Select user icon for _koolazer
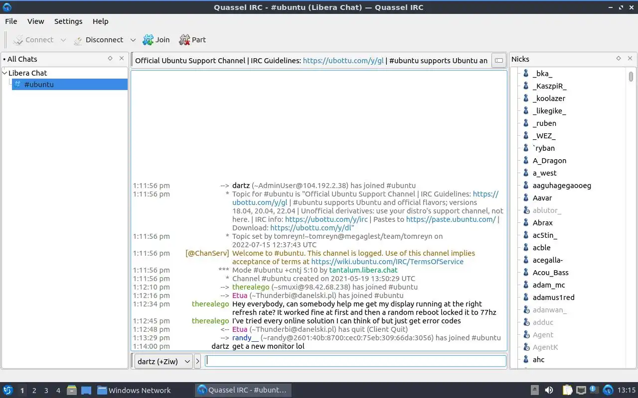This screenshot has width=638, height=398. tap(525, 99)
